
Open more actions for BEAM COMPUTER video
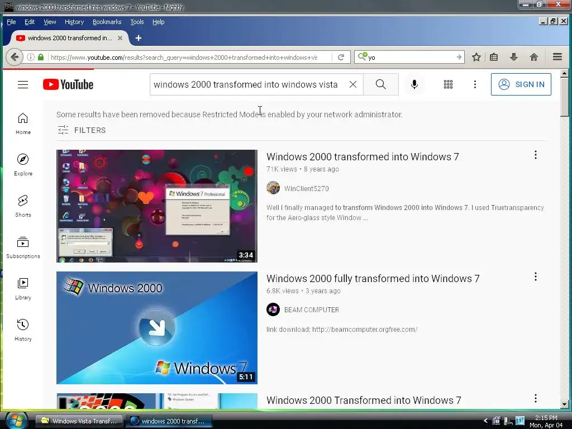535,277
